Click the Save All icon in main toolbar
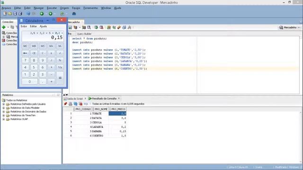303x170 pixels. (x=20, y=14)
